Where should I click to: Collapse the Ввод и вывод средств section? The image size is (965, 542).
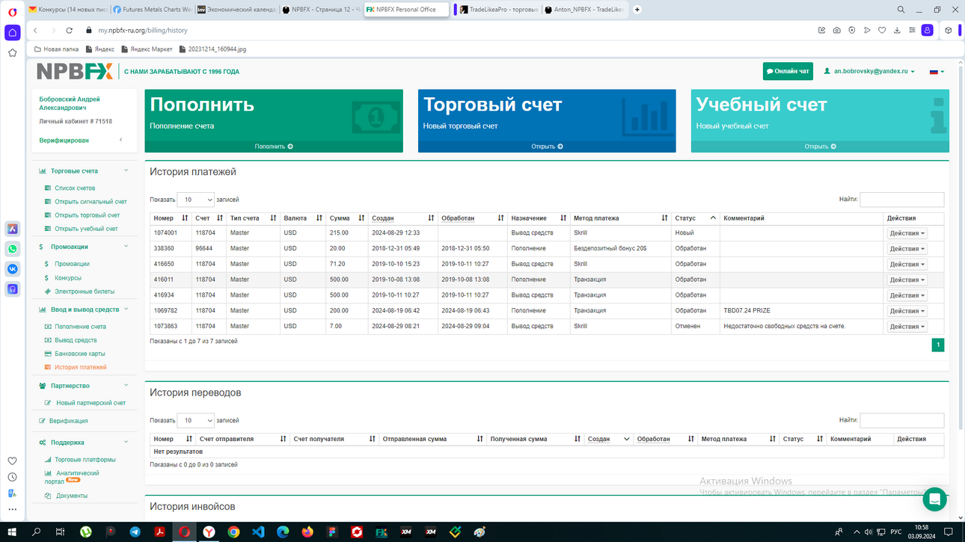click(x=126, y=309)
